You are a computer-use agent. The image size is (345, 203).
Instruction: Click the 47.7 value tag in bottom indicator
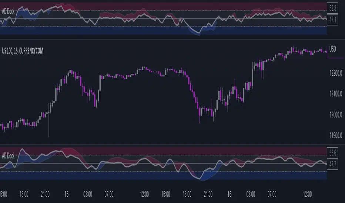[332, 164]
